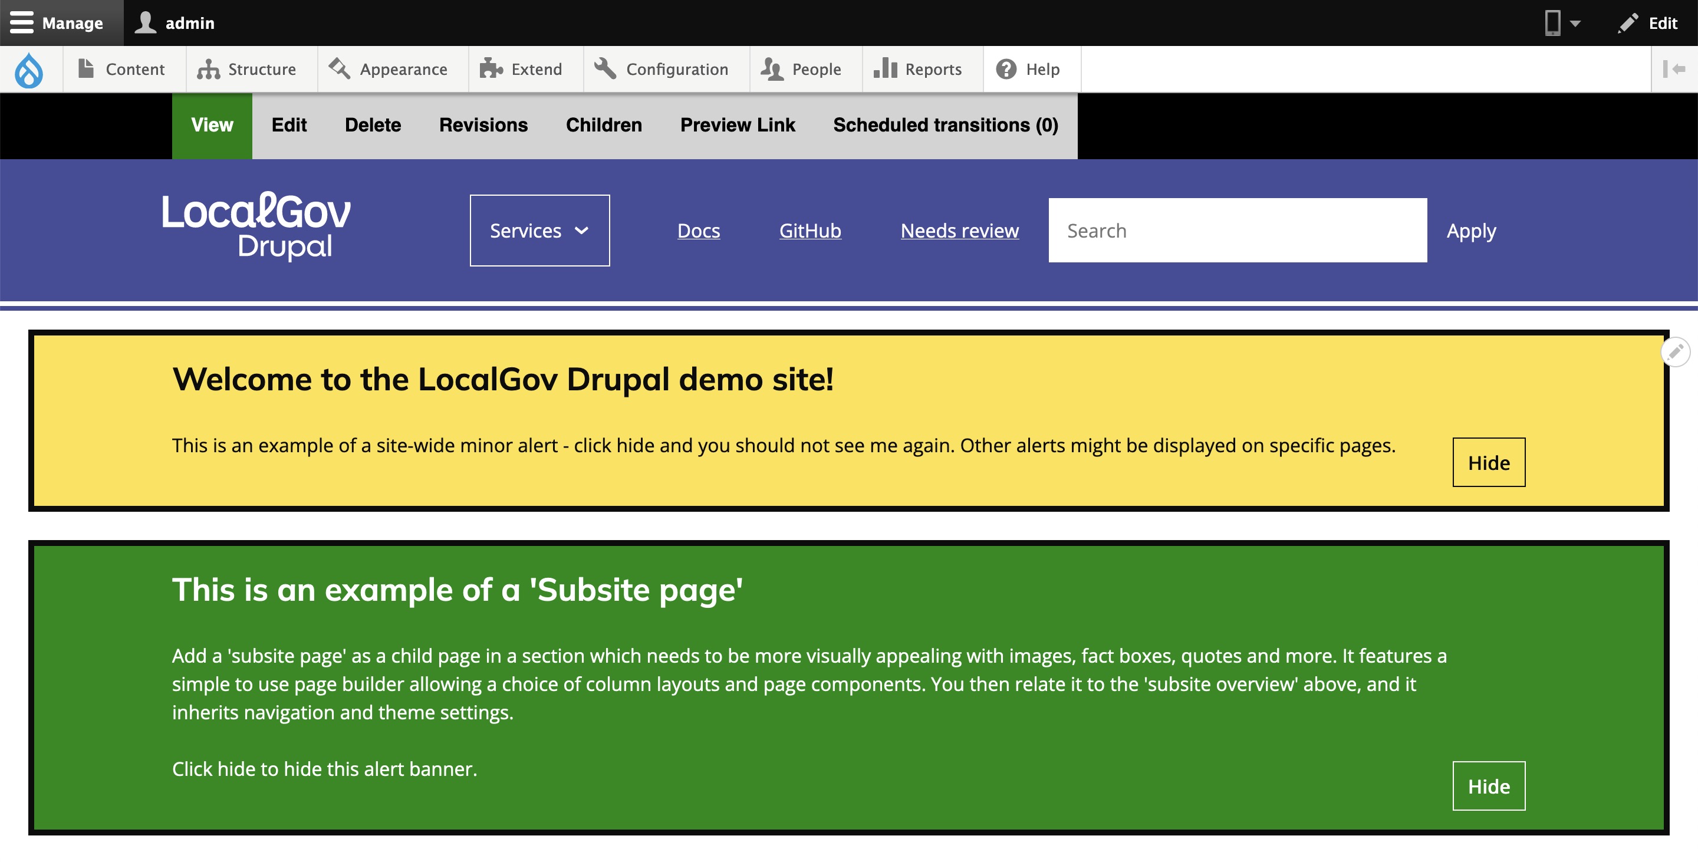The image size is (1698, 862).
Task: Expand the Services dropdown menu
Action: [x=540, y=231]
